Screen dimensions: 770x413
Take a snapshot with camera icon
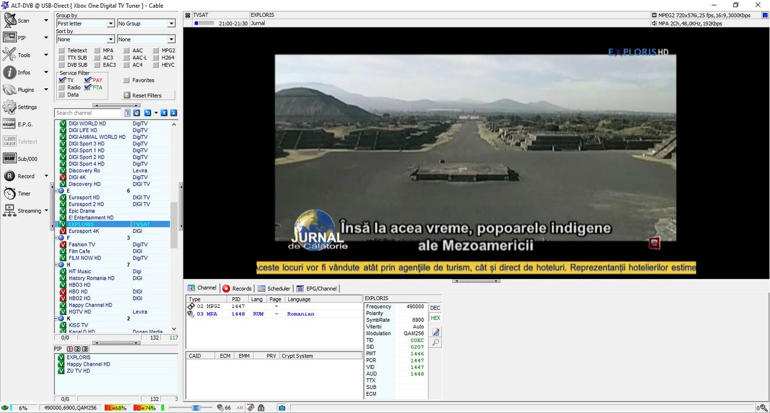pos(282,408)
